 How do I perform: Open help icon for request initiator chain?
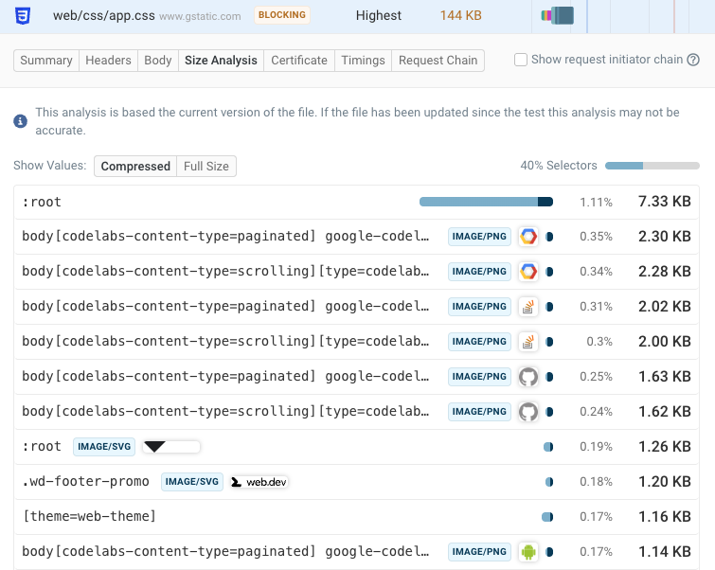(x=693, y=60)
